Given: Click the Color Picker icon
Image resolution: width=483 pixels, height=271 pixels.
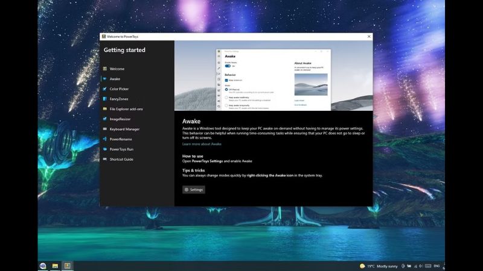Looking at the screenshot, I should [x=105, y=89].
